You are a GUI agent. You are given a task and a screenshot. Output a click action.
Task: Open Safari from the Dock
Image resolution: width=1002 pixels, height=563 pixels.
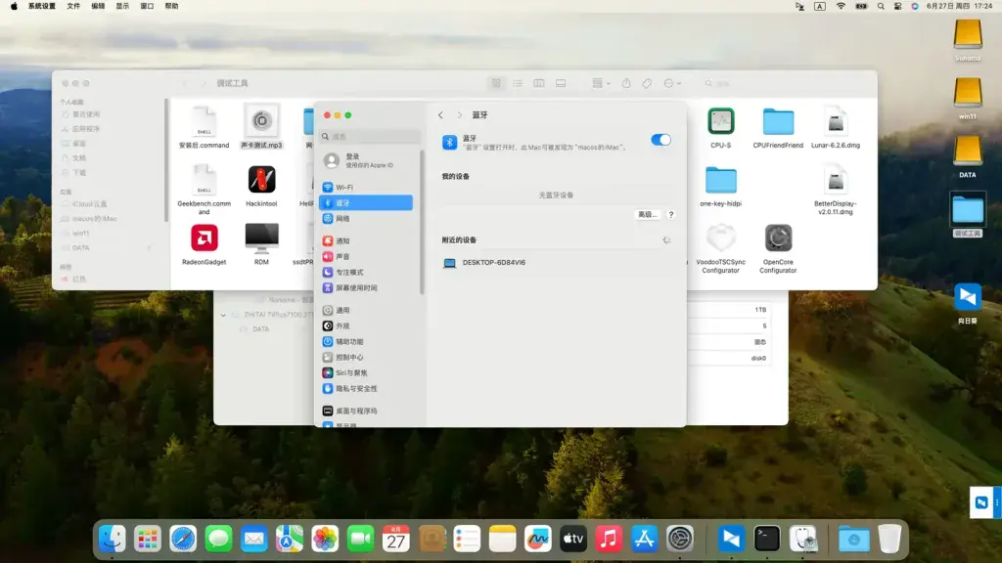coord(183,539)
